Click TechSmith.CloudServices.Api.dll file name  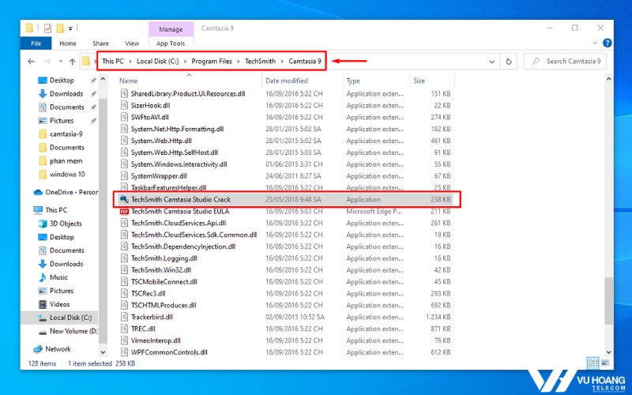point(179,223)
